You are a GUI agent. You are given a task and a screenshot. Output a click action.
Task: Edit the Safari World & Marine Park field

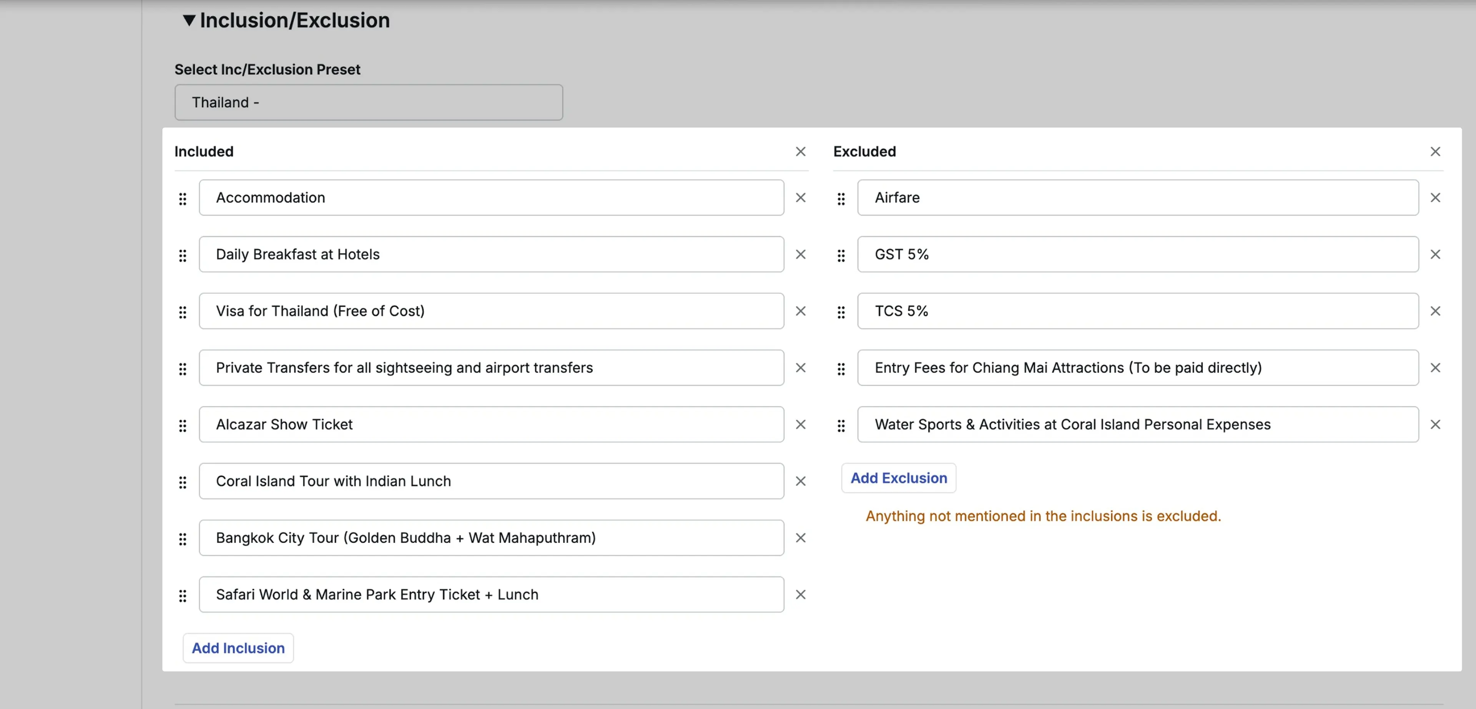click(491, 595)
